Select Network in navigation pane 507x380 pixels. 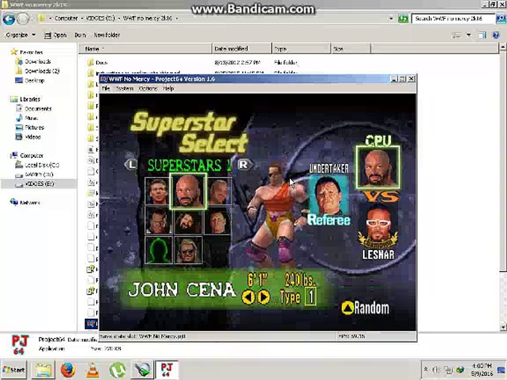click(30, 203)
